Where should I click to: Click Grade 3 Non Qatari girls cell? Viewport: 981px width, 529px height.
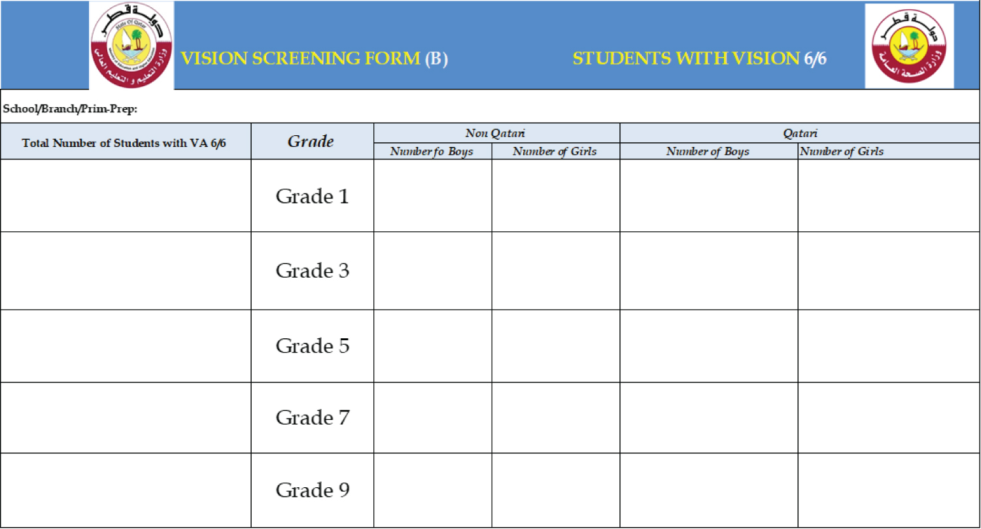point(555,270)
